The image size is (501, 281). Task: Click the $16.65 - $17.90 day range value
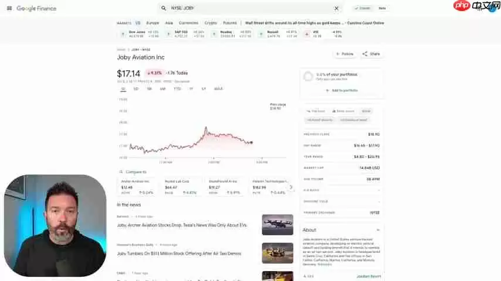pyautogui.click(x=367, y=145)
